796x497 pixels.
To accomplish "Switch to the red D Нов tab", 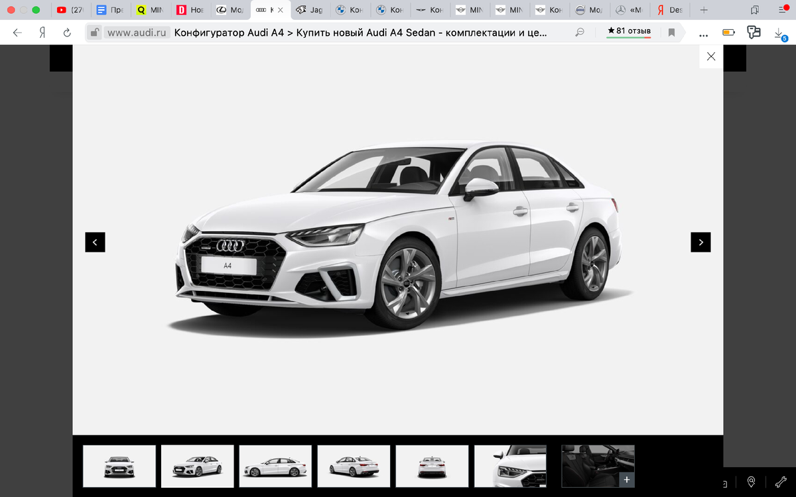I will click(190, 10).
